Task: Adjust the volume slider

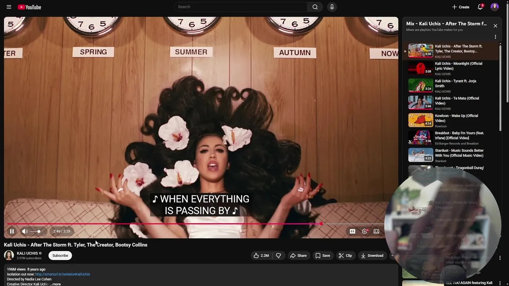Action: [35, 231]
